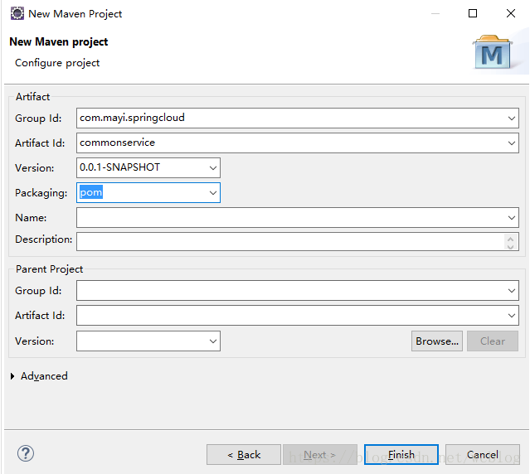Click the Clear button
530x474 pixels.
[493, 341]
